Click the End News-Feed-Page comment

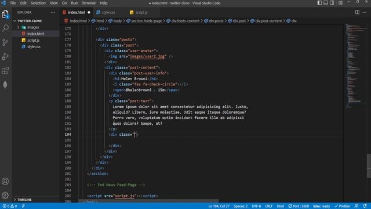point(116,185)
